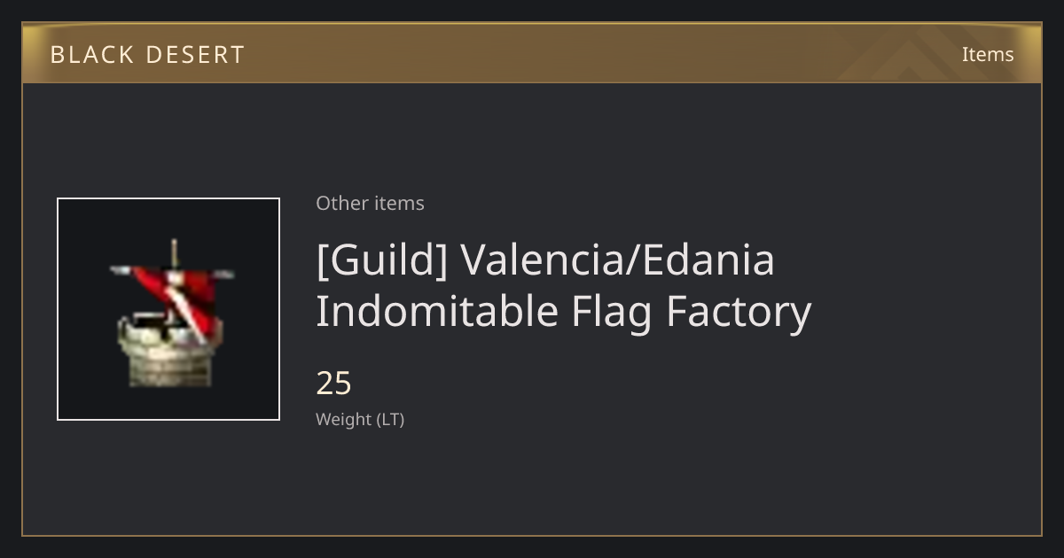Click the BLACK DESERT header title

coord(147,55)
